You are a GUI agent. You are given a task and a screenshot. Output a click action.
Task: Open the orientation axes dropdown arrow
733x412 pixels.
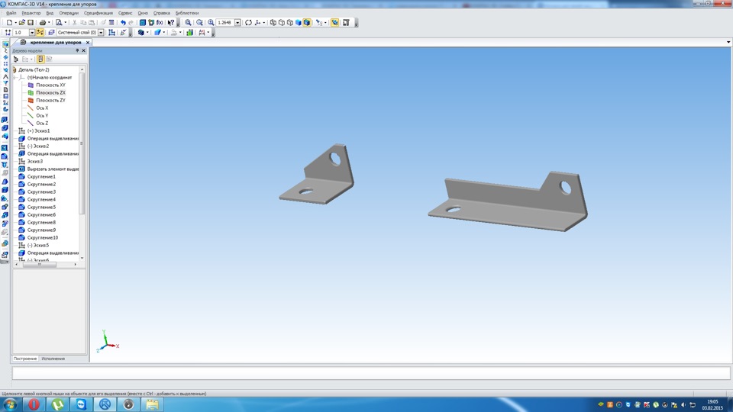pos(263,22)
